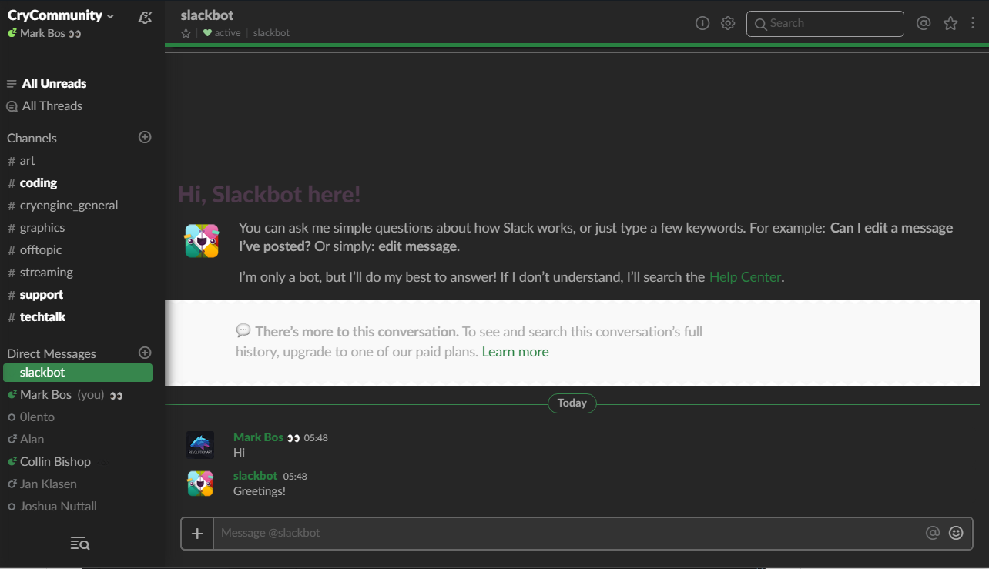989x569 pixels.
Task: Open All Unreads view
Action: click(x=54, y=83)
